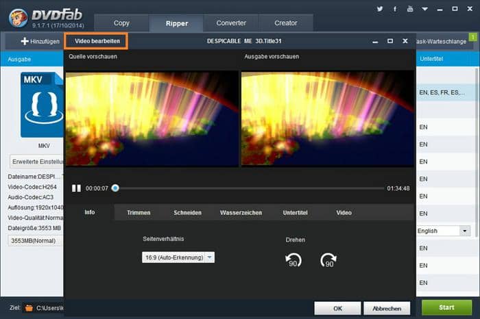Click the DVDFab mascot logo
Viewport: 480px width, 319px height.
pos(18,18)
